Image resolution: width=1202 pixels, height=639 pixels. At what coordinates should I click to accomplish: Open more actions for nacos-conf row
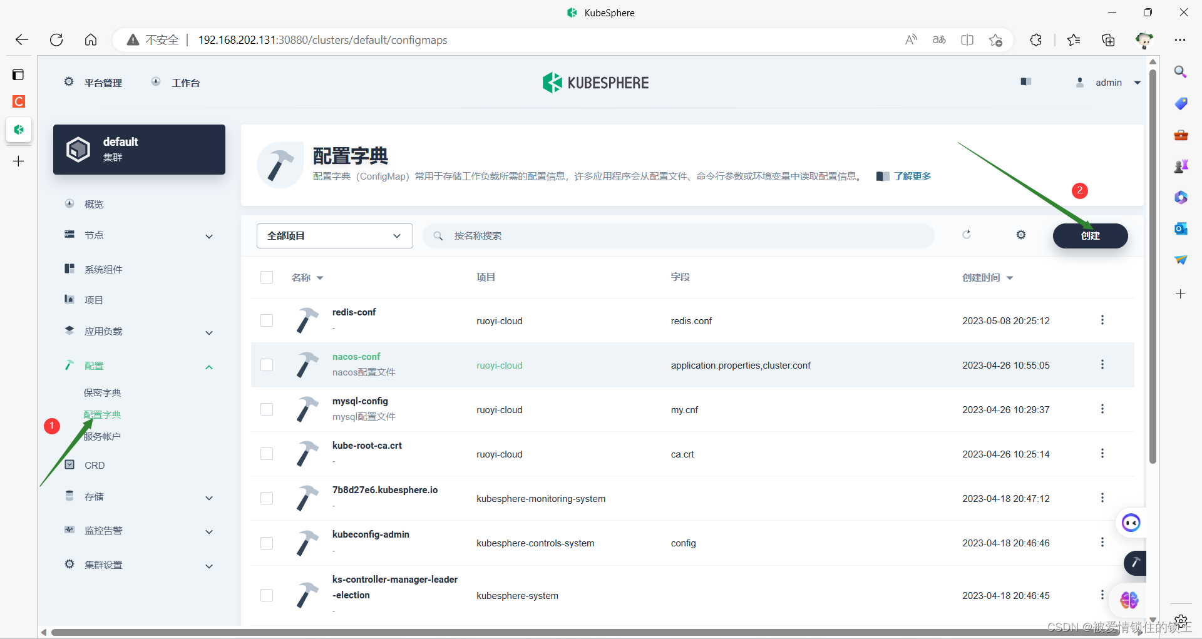(1102, 364)
